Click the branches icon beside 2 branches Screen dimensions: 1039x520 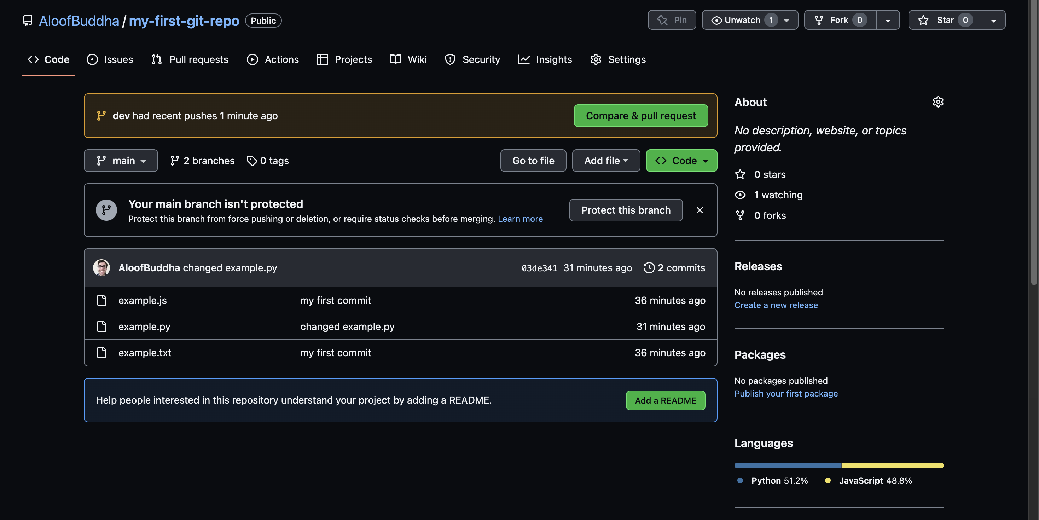(x=175, y=161)
